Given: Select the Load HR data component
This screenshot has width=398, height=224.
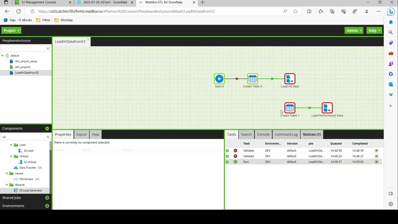Looking at the screenshot, I should 290,79.
